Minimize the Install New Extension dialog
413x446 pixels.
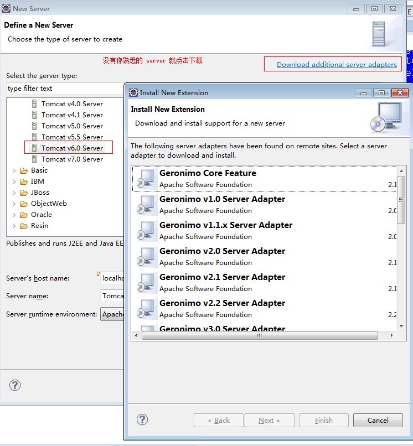[363, 93]
